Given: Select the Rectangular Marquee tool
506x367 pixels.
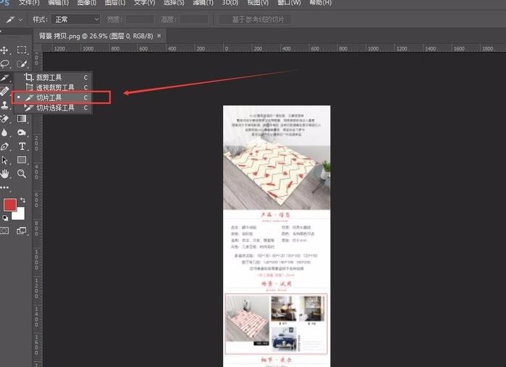Looking at the screenshot, I should 22,50.
